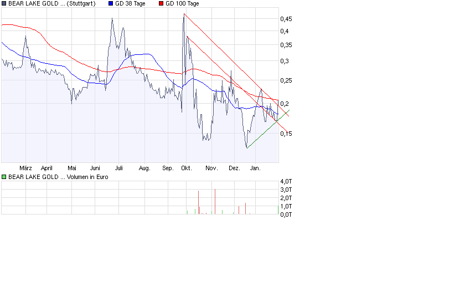Select the 'BEAR LAKE GOLD ... (Stuttgart)' legend label

(52, 3)
